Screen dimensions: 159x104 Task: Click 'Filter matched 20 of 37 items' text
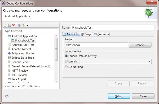tap(22, 86)
